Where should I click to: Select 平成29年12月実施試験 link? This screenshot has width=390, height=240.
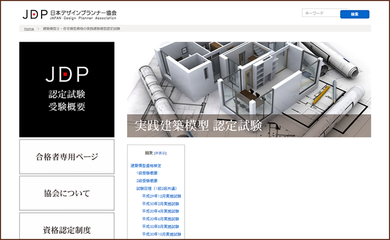pyautogui.click(x=161, y=196)
